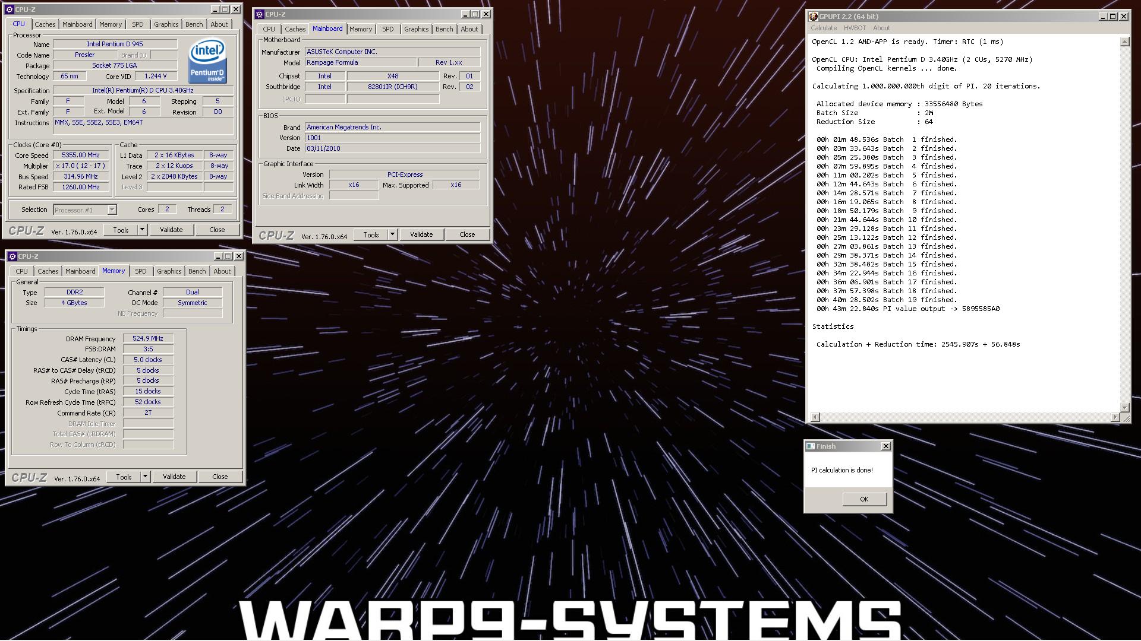Open Mainboard tab in Memory window
The width and height of the screenshot is (1141, 641).
click(80, 271)
